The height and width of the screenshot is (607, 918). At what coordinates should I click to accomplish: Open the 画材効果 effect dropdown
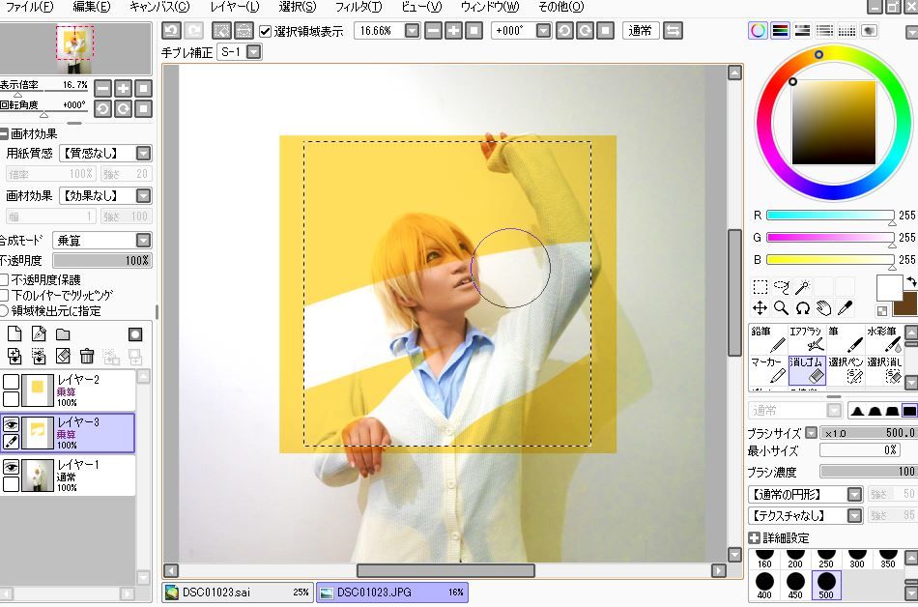point(143,195)
